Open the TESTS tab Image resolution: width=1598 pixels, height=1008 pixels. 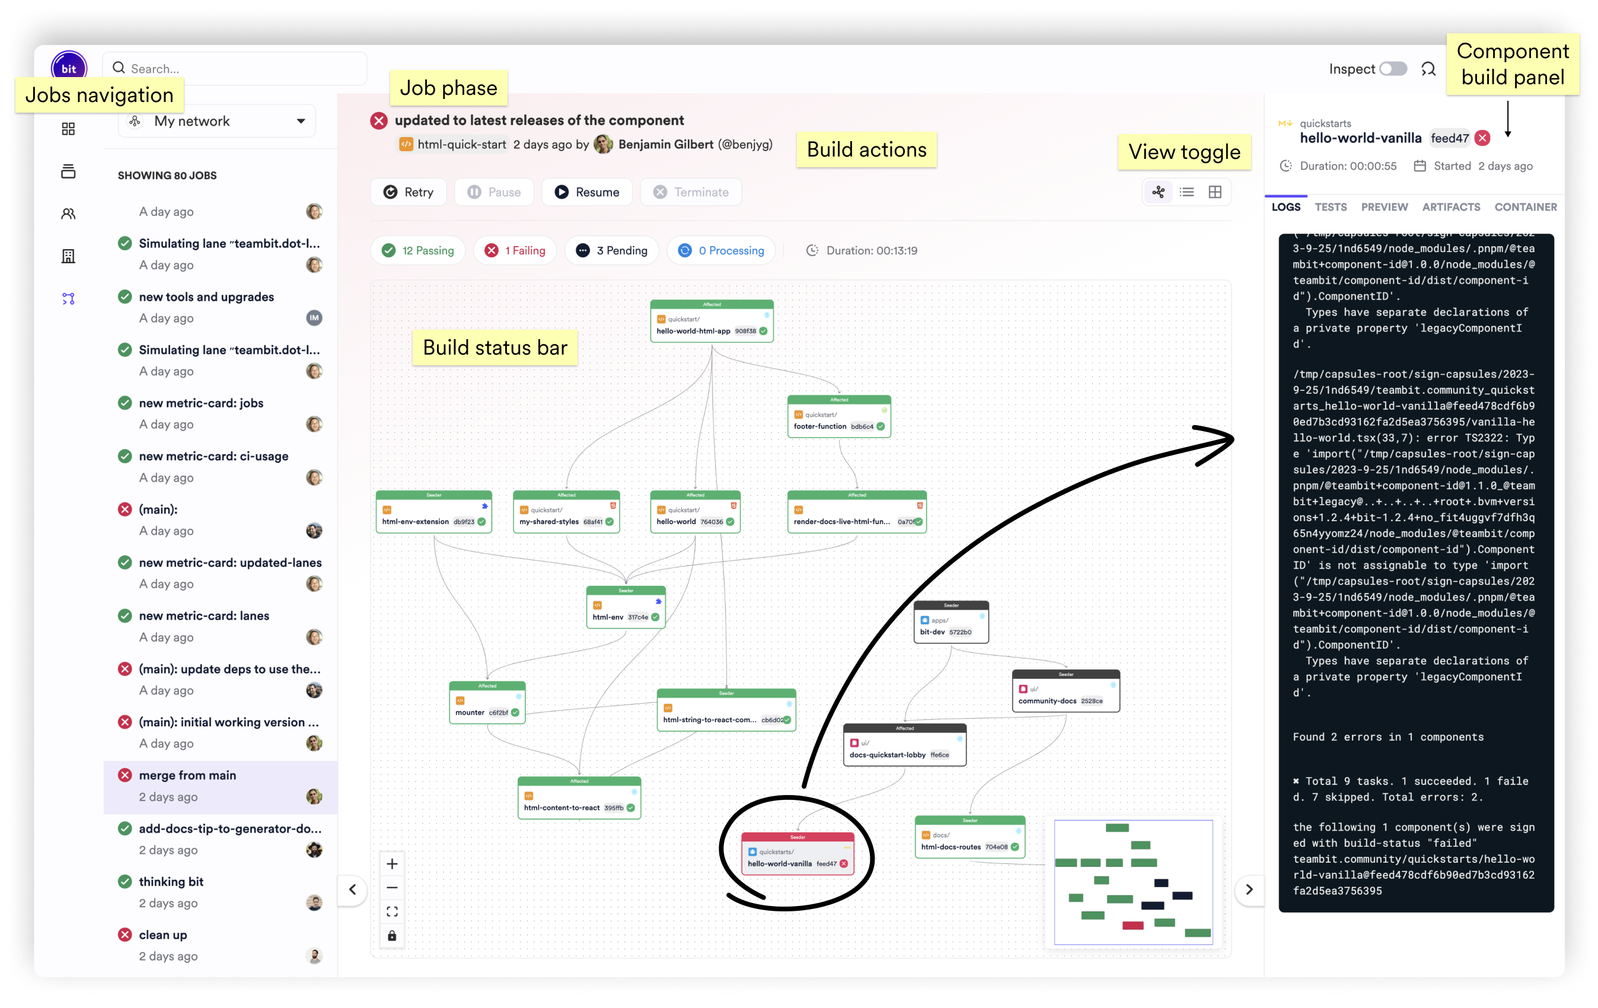(x=1331, y=207)
